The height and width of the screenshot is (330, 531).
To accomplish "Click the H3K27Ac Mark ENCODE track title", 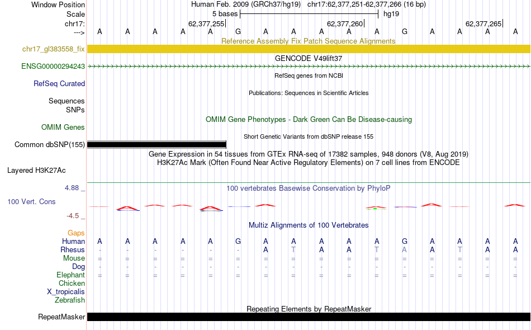I will pos(309,163).
